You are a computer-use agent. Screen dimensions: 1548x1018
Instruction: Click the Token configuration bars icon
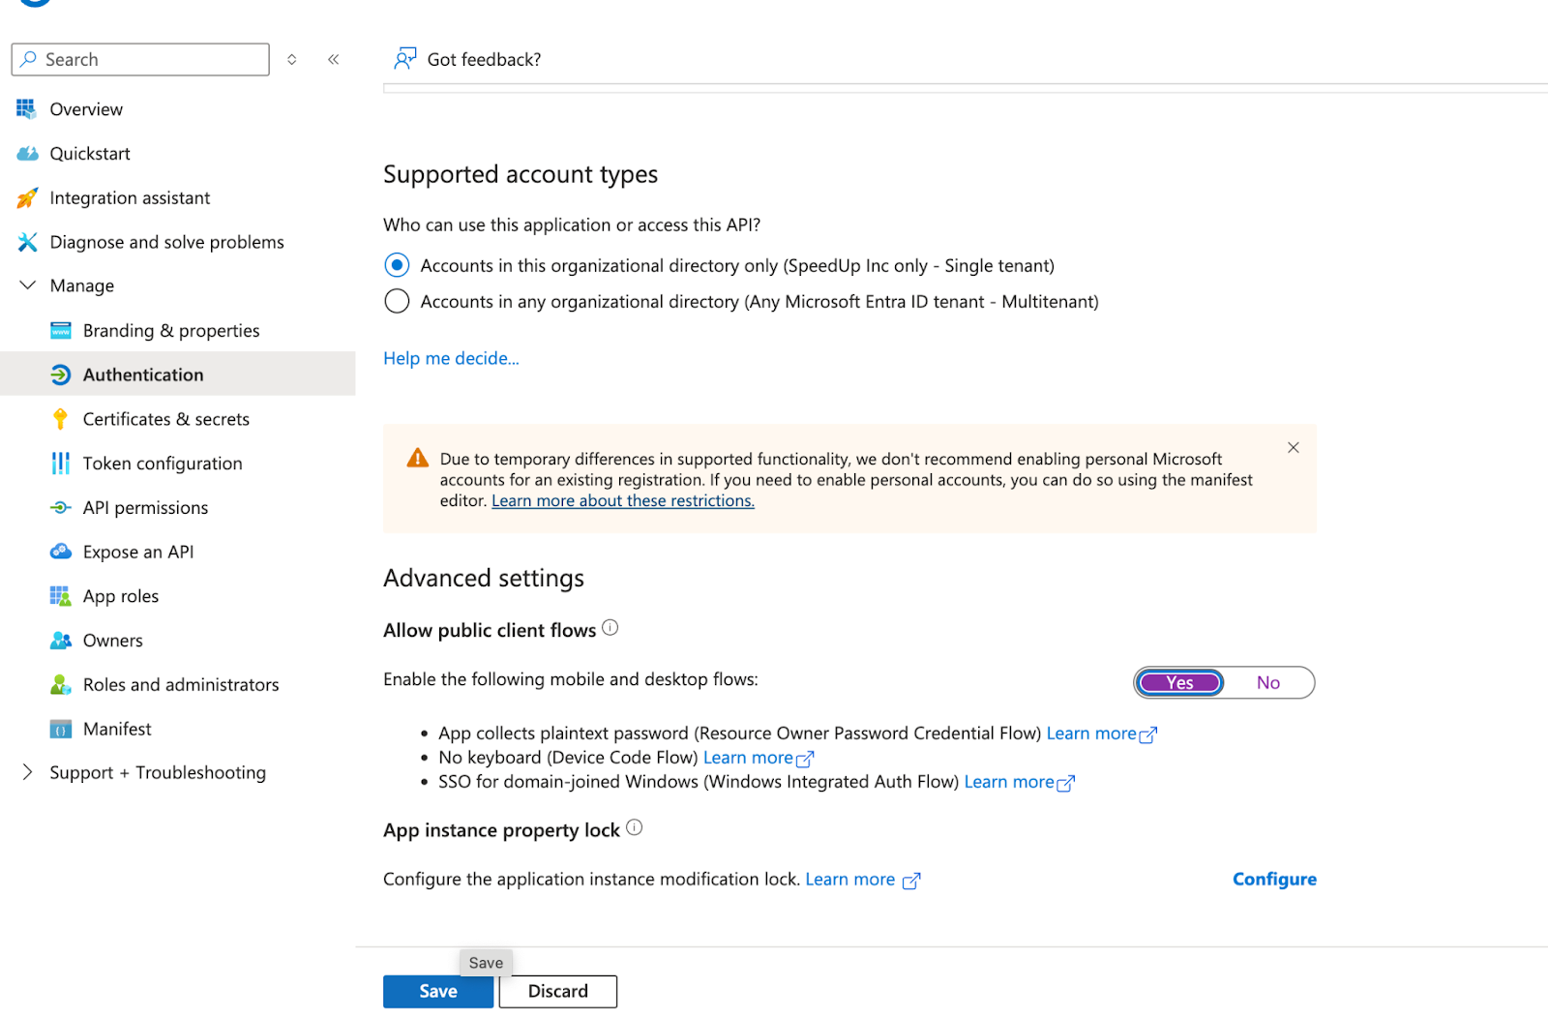coord(60,464)
